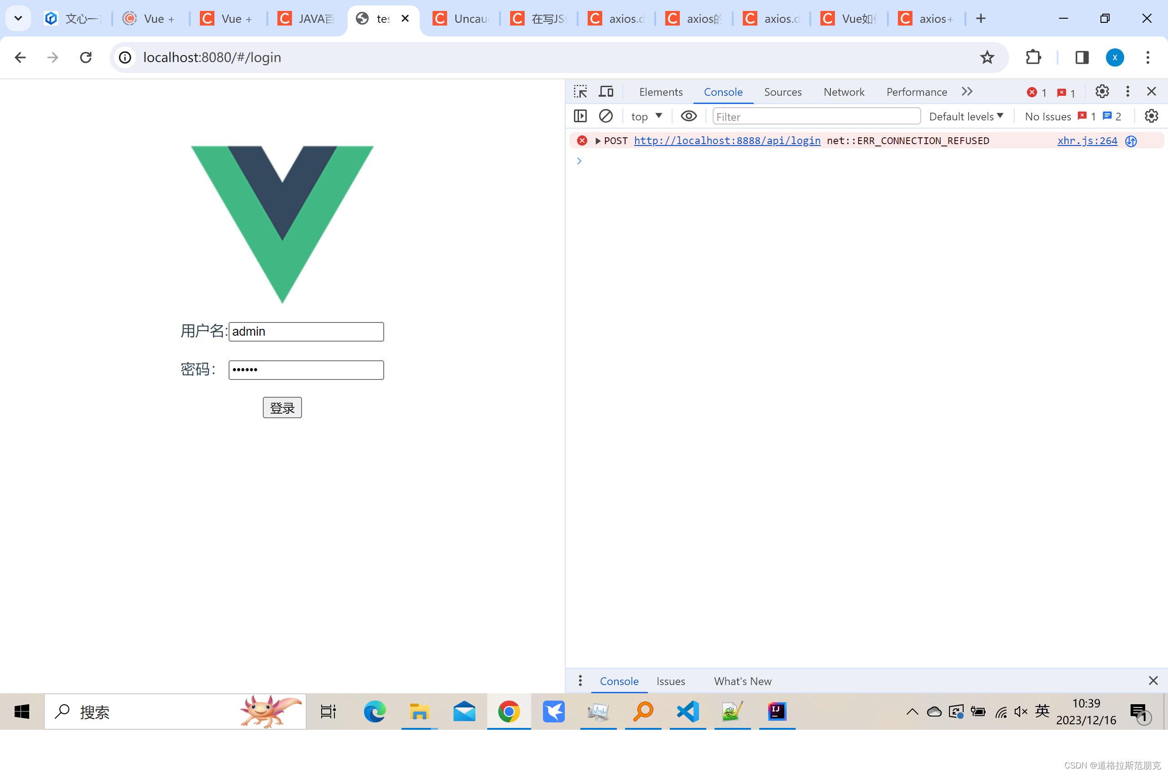Launch Microsoft Edge from taskbar

[x=374, y=712]
